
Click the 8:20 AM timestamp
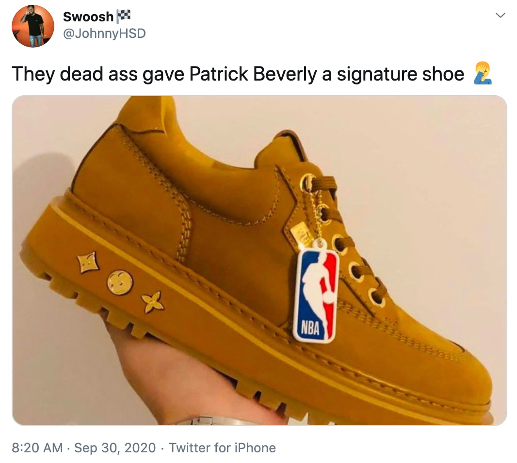point(37,447)
